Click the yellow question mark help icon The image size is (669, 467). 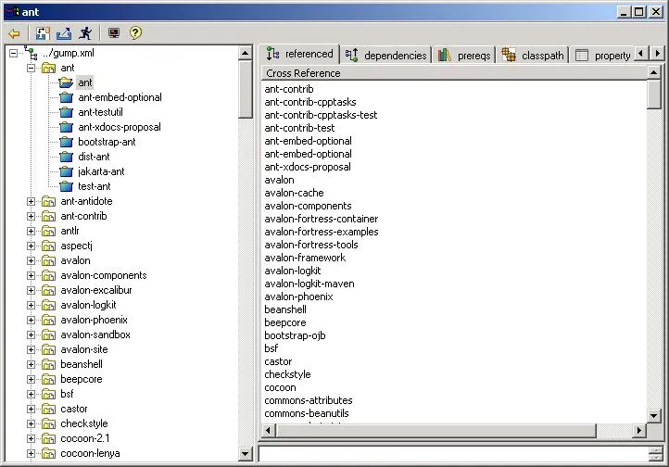(135, 33)
